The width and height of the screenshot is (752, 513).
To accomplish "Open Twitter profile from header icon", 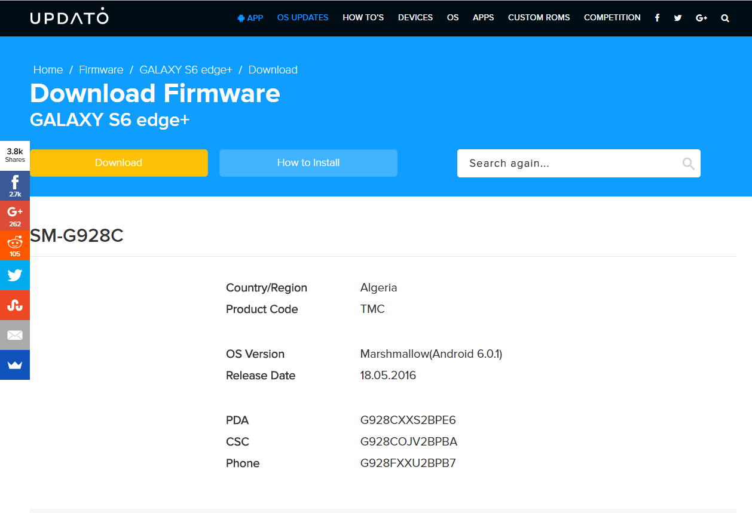I will 678,18.
